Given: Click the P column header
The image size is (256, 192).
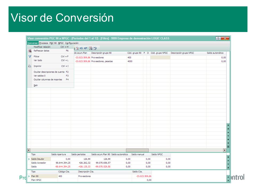Looking at the screenshot, I should (x=145, y=53).
